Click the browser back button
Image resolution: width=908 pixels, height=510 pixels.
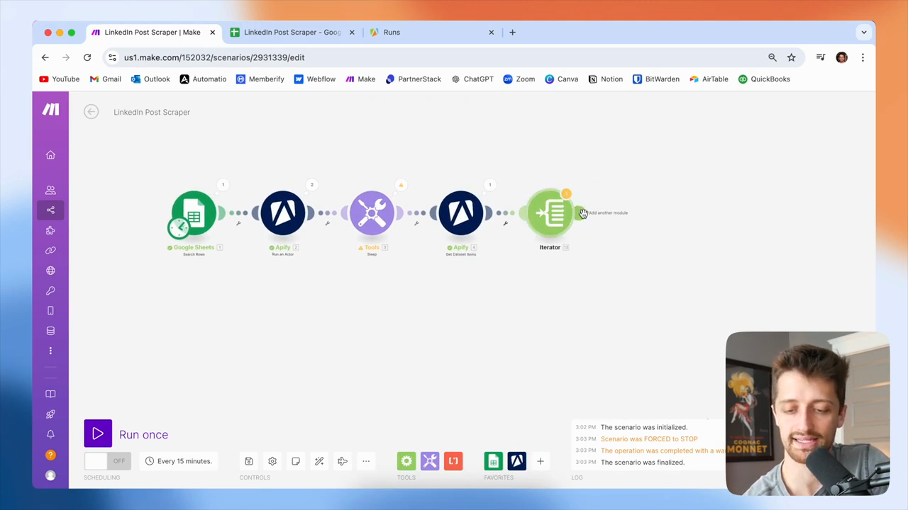[45, 57]
